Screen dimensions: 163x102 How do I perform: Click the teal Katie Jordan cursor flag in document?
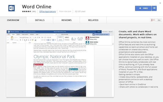pyautogui.click(x=74, y=69)
